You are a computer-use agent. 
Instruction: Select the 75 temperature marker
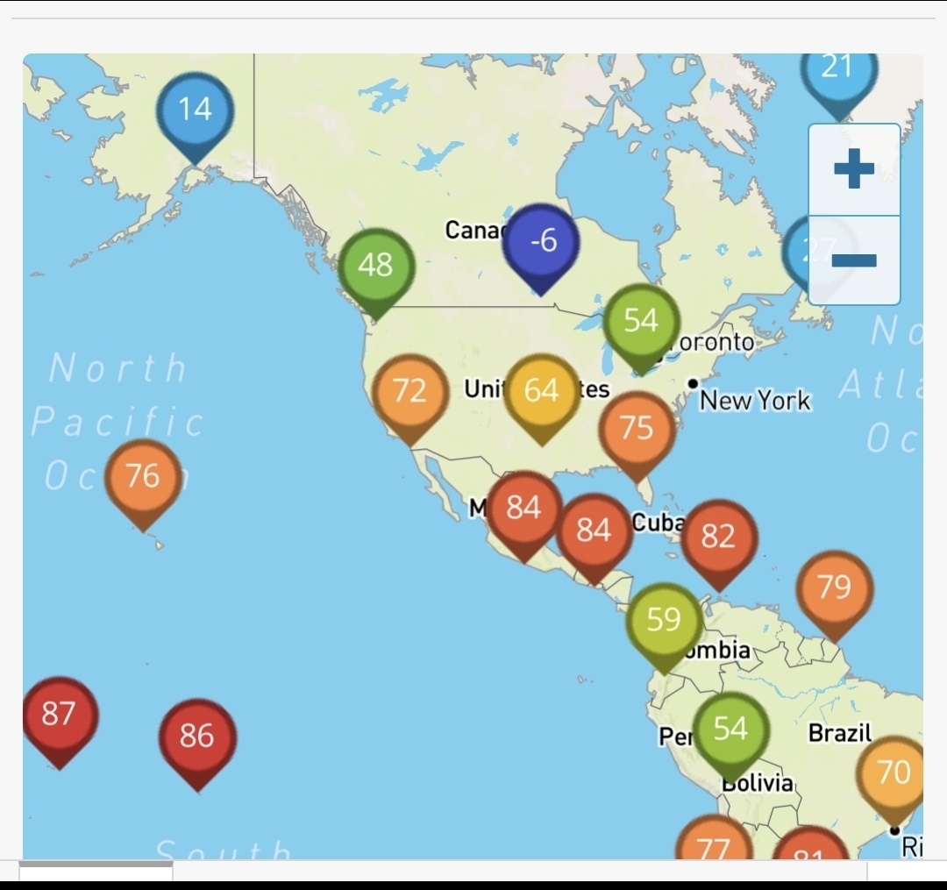pos(637,429)
